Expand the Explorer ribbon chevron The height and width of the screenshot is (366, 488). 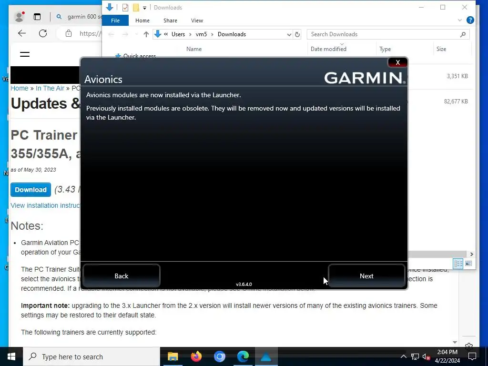pos(460,20)
